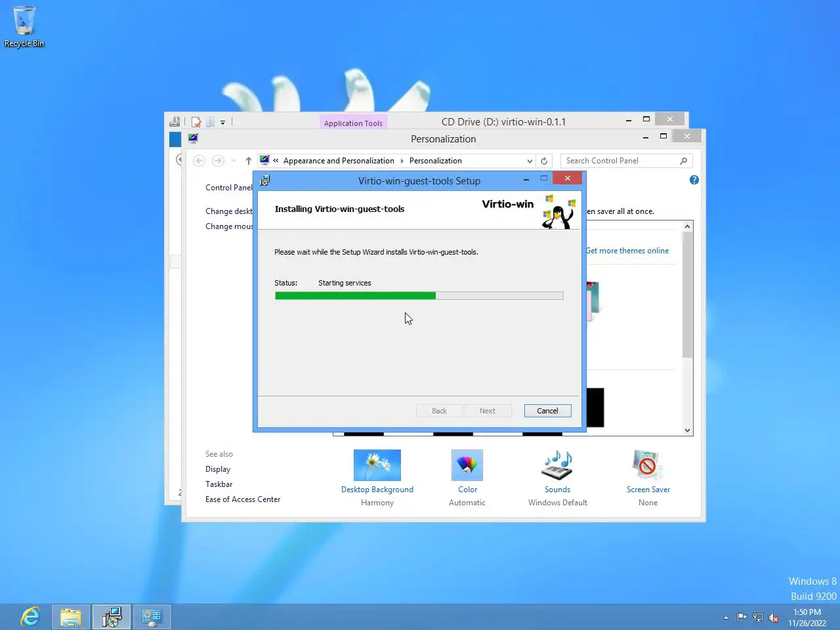Open Desktop Background settings
Screen dimensions: 840x630
point(377,465)
